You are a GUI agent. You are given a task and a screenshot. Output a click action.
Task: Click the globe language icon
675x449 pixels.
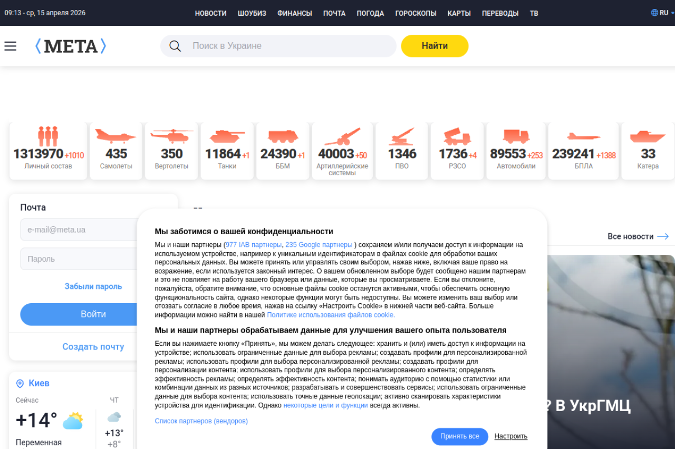pyautogui.click(x=654, y=13)
